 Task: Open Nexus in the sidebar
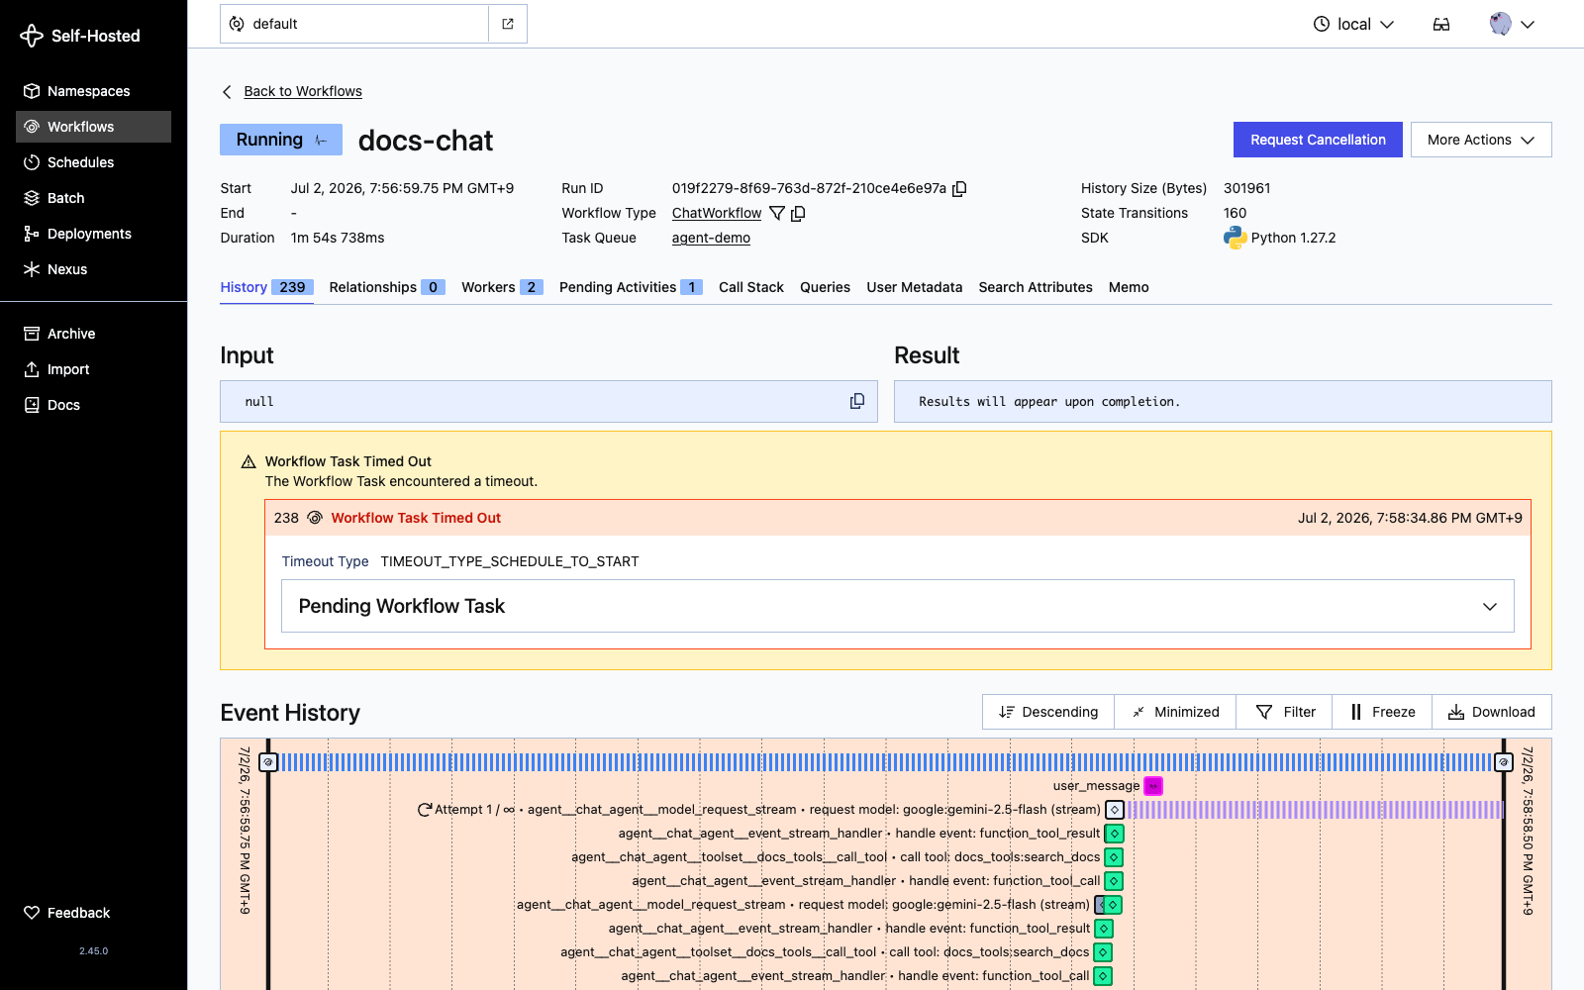(x=93, y=269)
